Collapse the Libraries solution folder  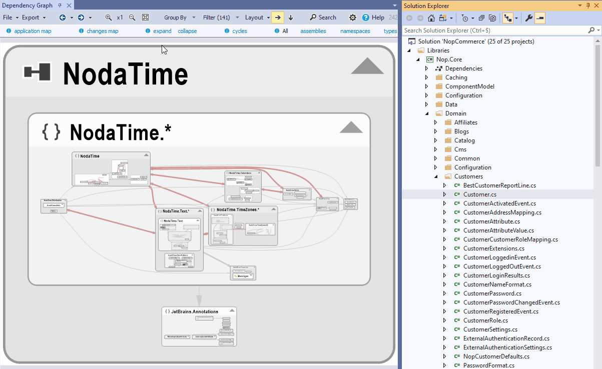[409, 50]
